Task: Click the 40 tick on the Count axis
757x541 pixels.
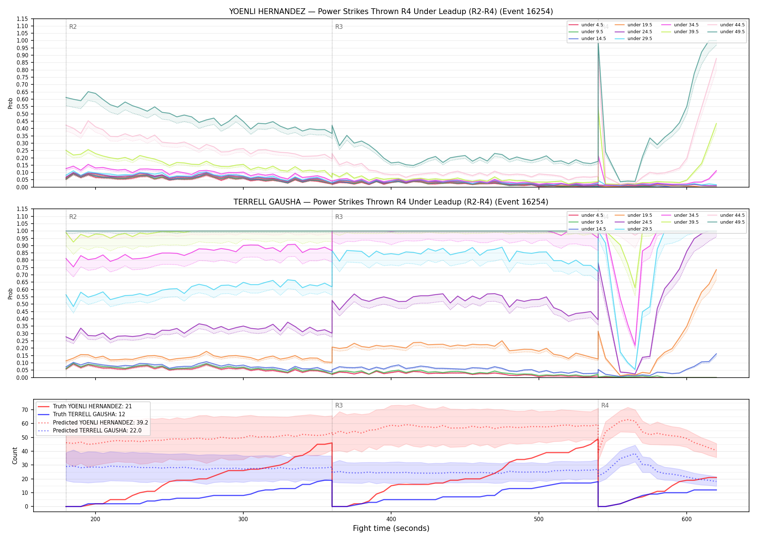Action: point(25,451)
